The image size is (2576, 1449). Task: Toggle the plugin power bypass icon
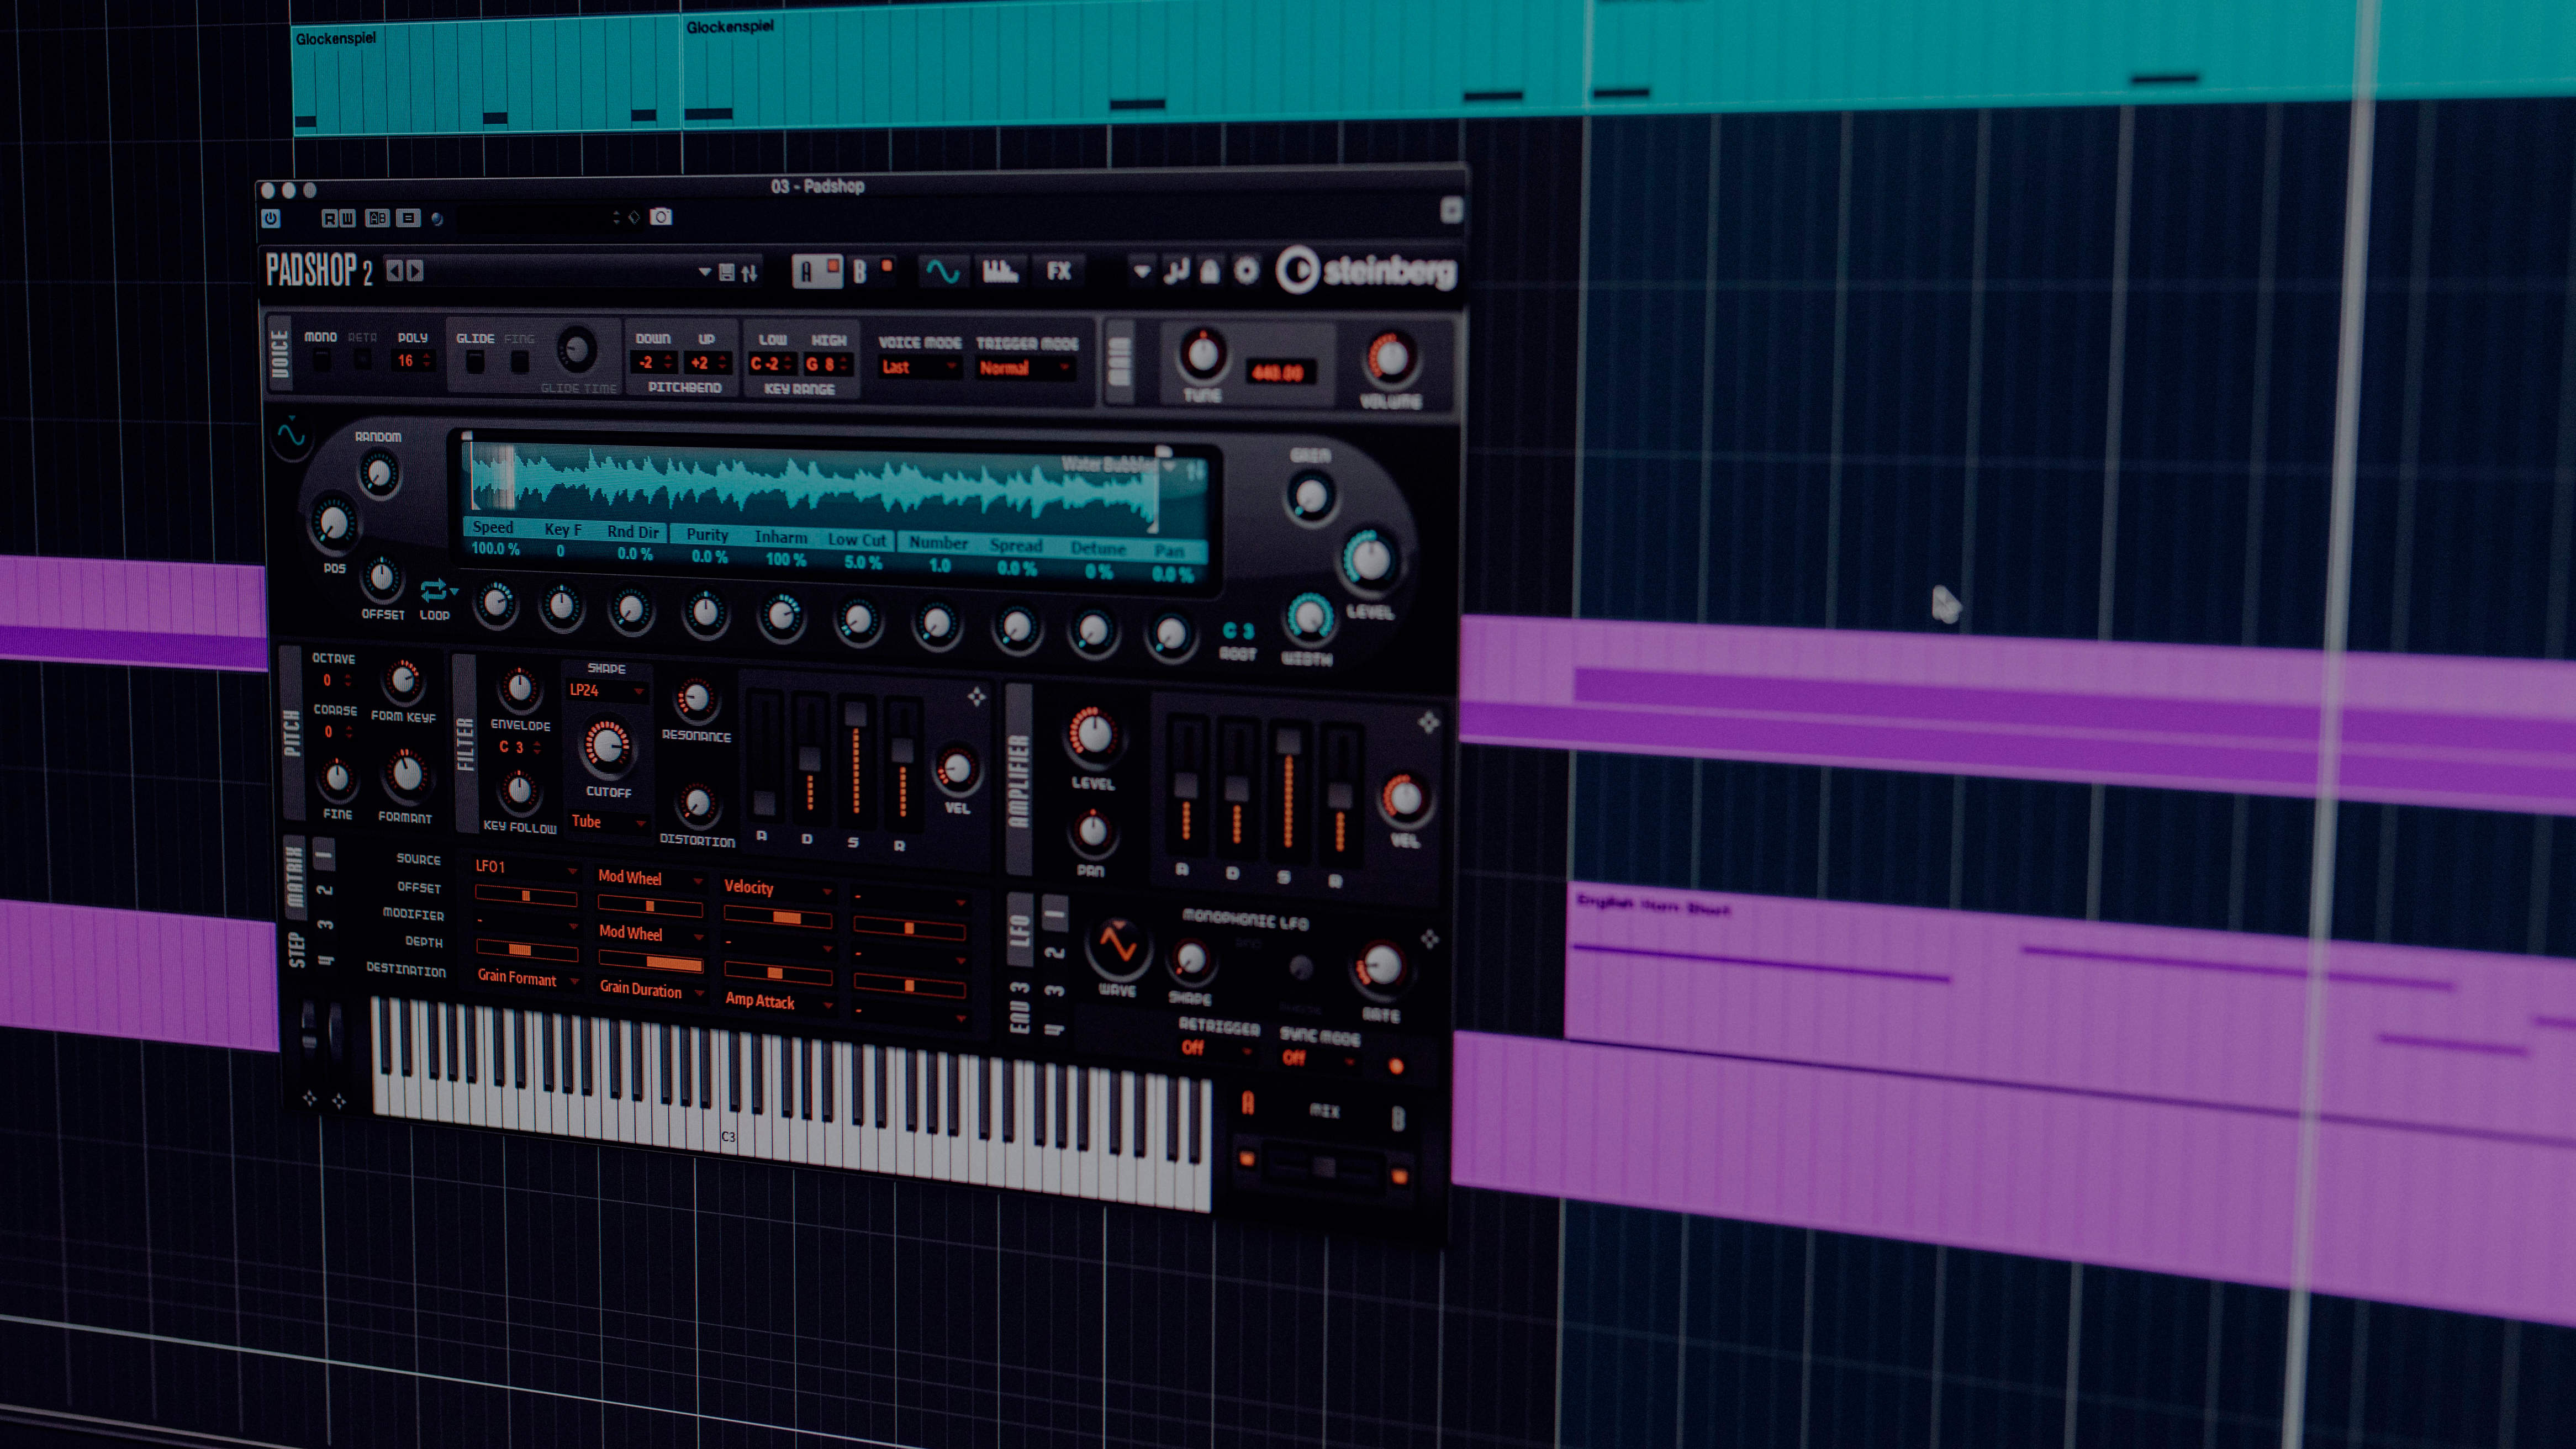(271, 218)
